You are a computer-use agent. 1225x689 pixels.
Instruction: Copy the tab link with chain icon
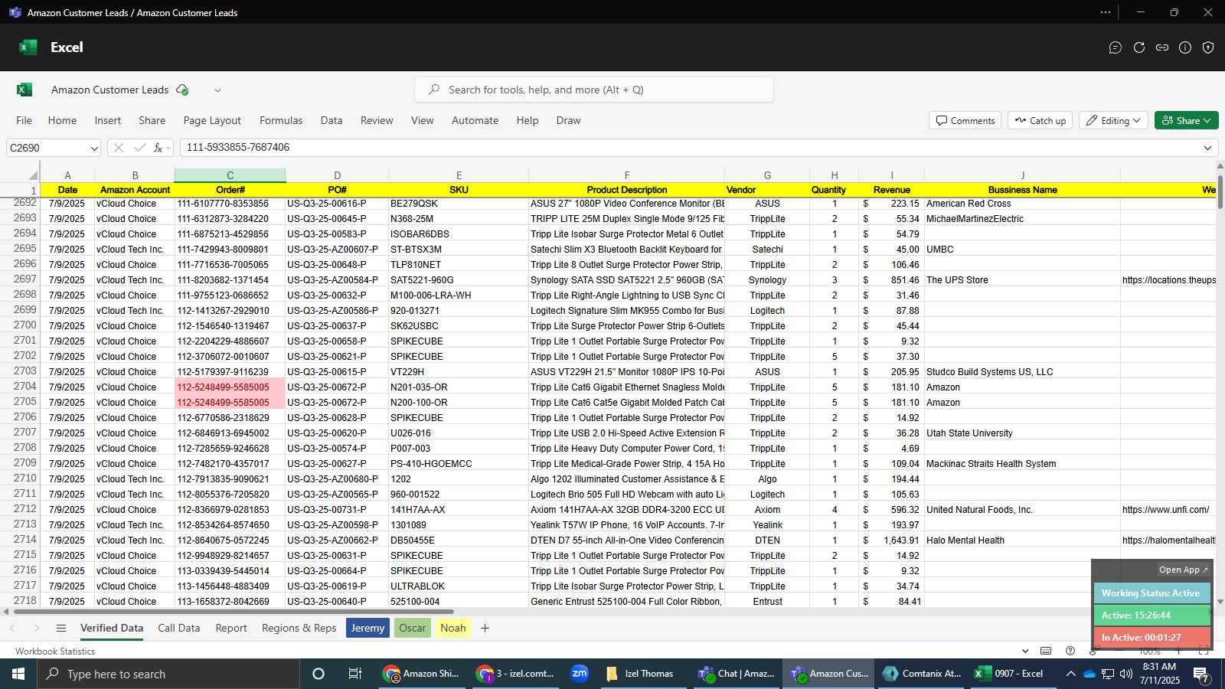[1162, 47]
